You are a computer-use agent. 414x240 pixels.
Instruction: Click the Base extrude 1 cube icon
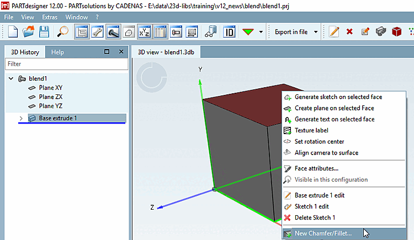32,118
